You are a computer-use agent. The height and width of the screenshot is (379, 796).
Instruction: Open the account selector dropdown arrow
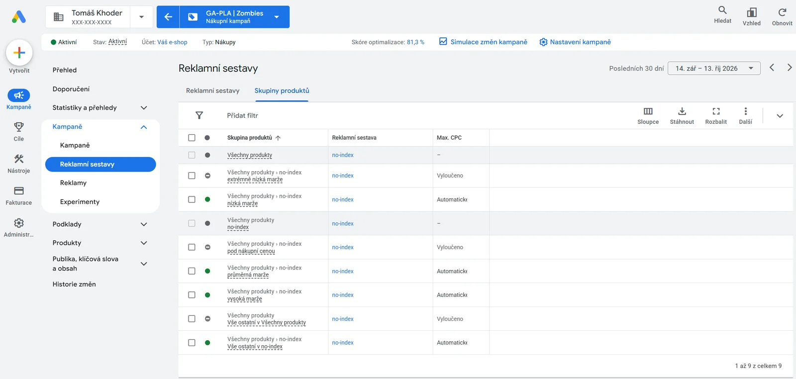coord(142,17)
